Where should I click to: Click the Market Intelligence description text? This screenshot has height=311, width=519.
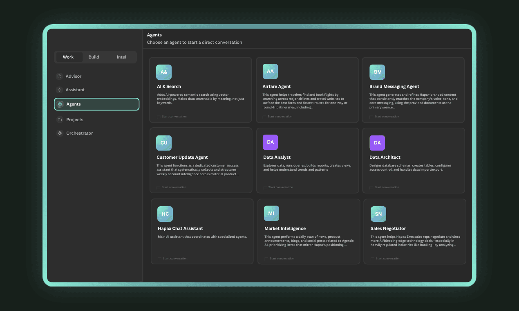pos(309,241)
